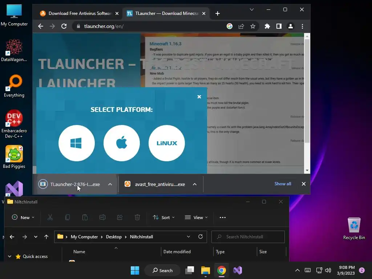The image size is (372, 279).
Task: Go forward in Chrome
Action: coord(52,26)
